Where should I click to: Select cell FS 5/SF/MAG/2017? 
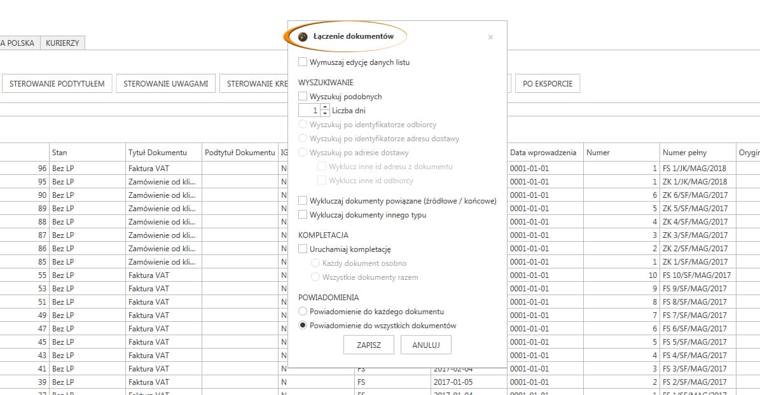point(698,342)
